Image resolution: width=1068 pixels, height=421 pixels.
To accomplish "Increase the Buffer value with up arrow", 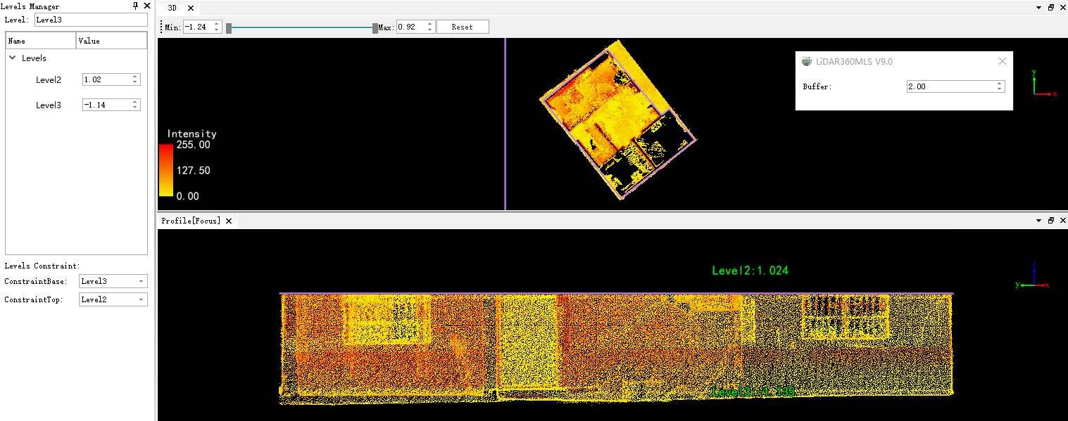I will [1000, 84].
